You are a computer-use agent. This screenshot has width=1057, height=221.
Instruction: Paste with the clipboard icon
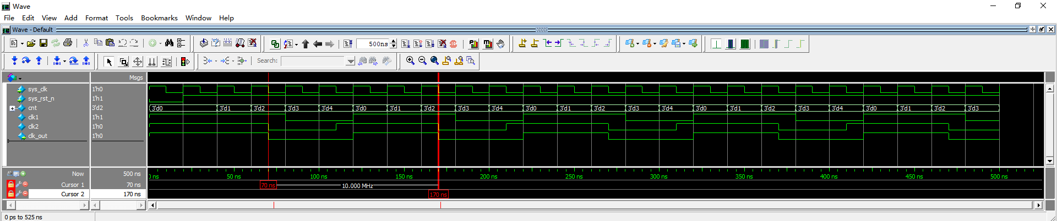click(x=110, y=43)
